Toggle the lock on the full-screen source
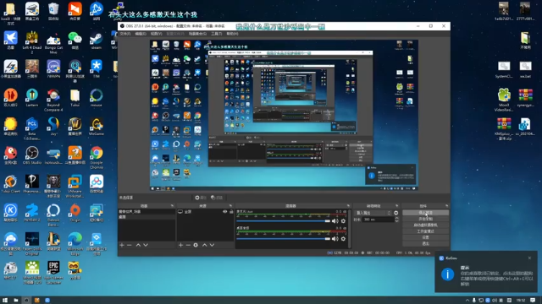The width and height of the screenshot is (542, 304). (231, 212)
